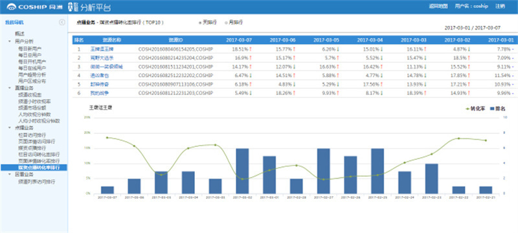Click the date range 2017-03-01 / 2017-03-07
Image resolution: width=518 pixels, height=233 pixels.
[x=473, y=28]
